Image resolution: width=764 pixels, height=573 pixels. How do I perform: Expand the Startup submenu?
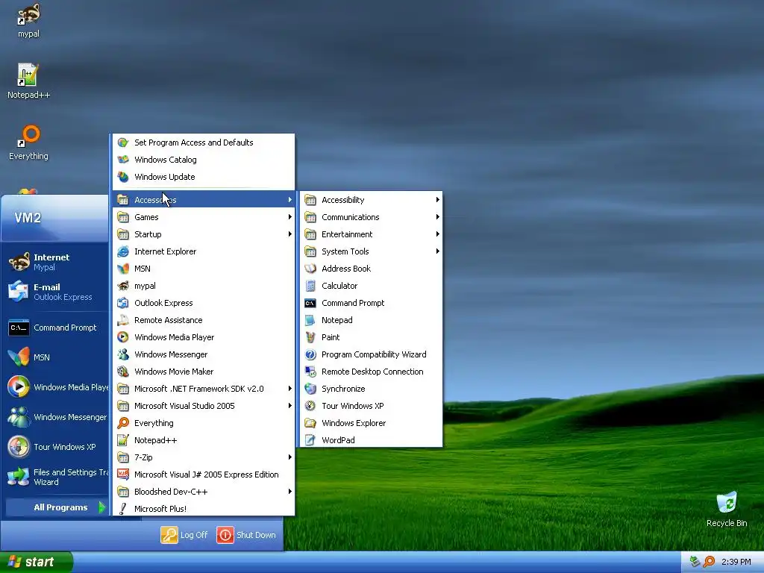click(x=204, y=234)
